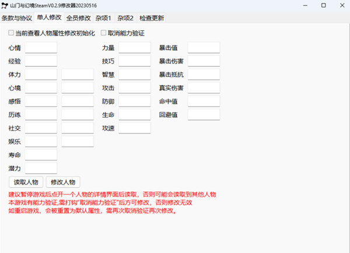350x253 pixels.
Task: Select the 命中值 input field
Action: (204, 101)
